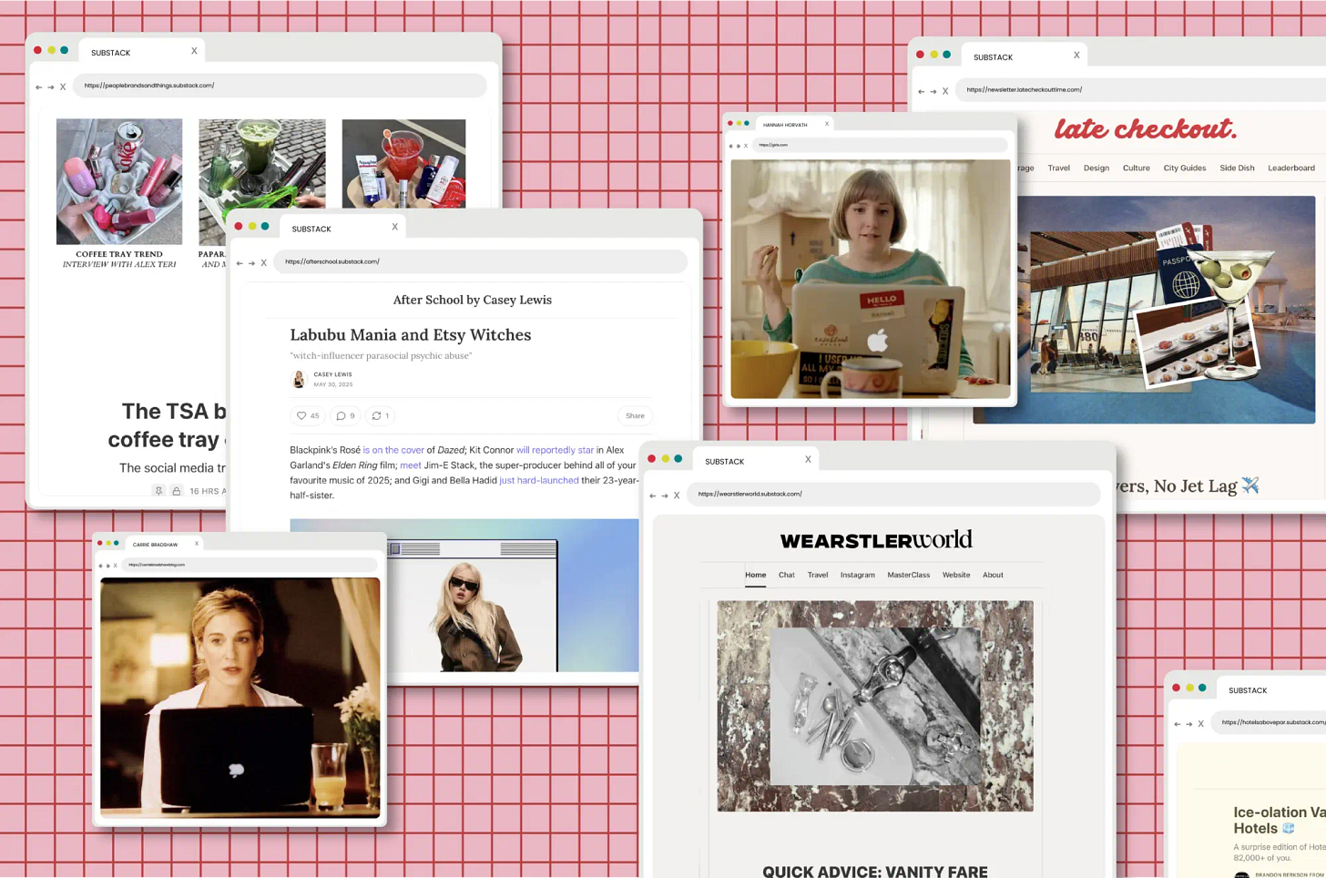Click wearstlerworld.substack.com address bar
The width and height of the screenshot is (1326, 878).
[893, 494]
